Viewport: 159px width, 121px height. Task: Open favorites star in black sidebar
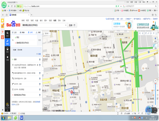click(7, 58)
